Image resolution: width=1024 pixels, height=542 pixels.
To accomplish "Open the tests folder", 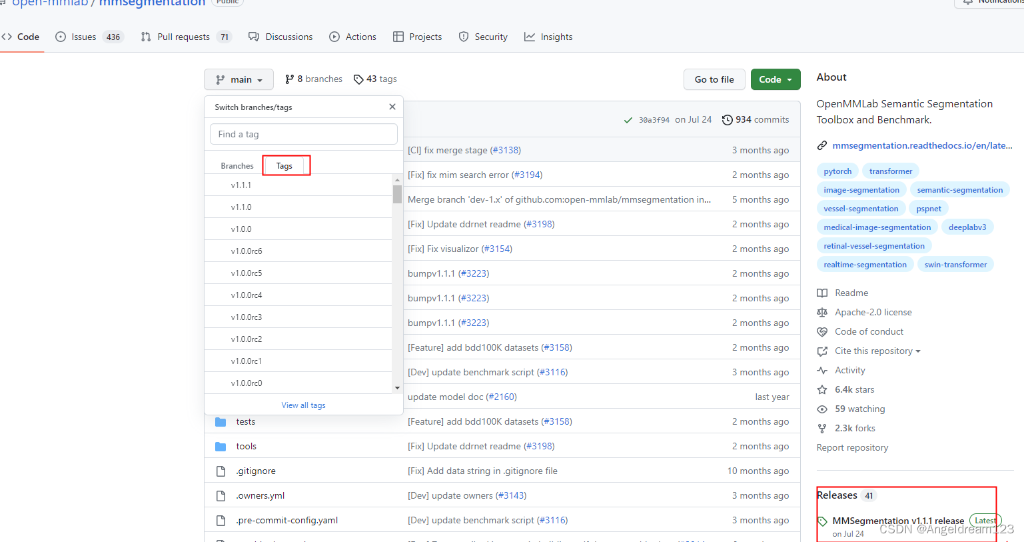I will tap(246, 421).
